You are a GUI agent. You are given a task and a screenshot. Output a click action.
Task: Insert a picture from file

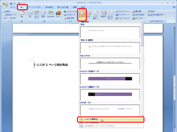(30, 14)
